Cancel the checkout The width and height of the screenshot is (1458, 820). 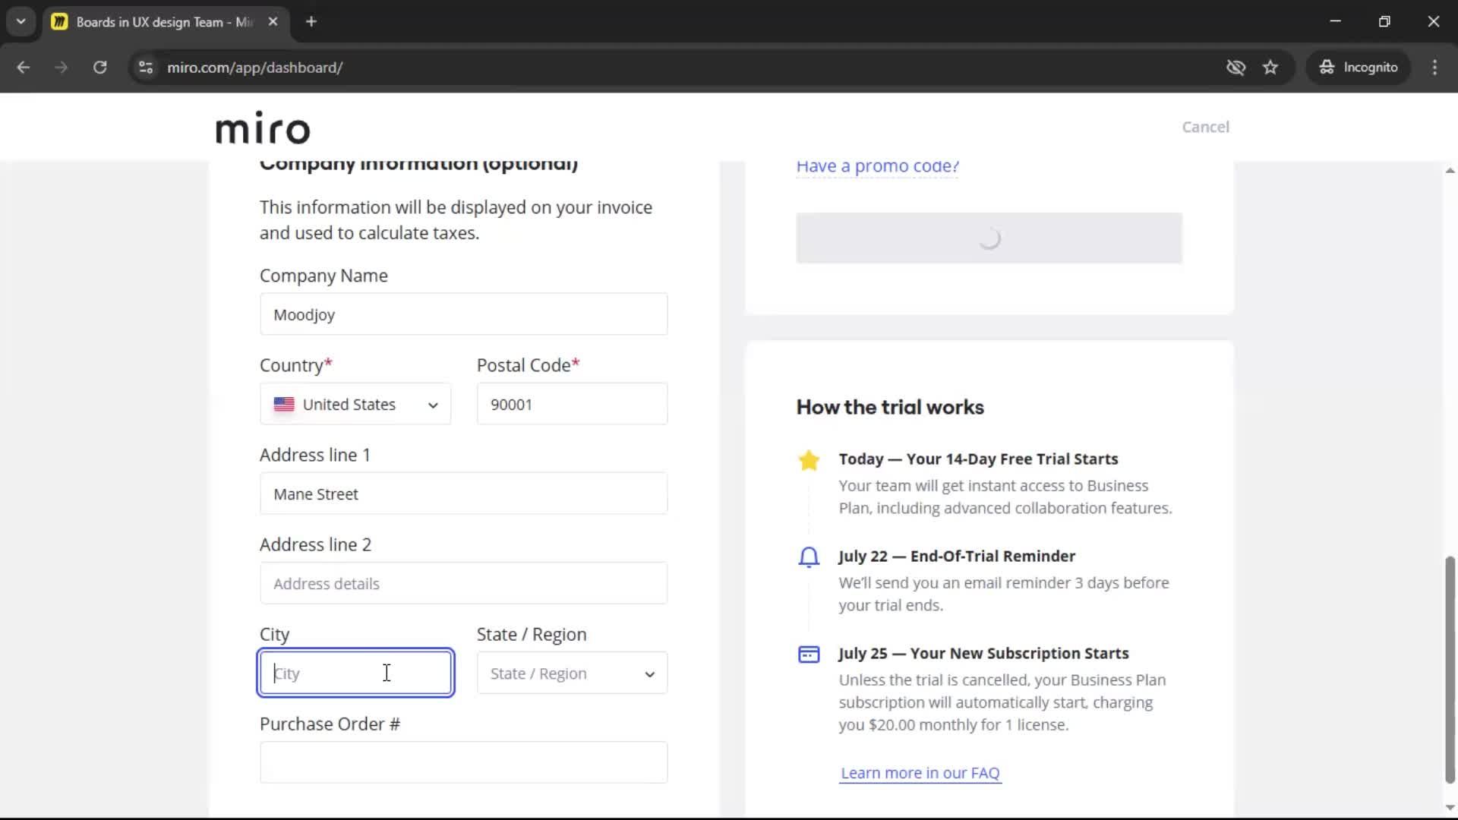(x=1205, y=127)
